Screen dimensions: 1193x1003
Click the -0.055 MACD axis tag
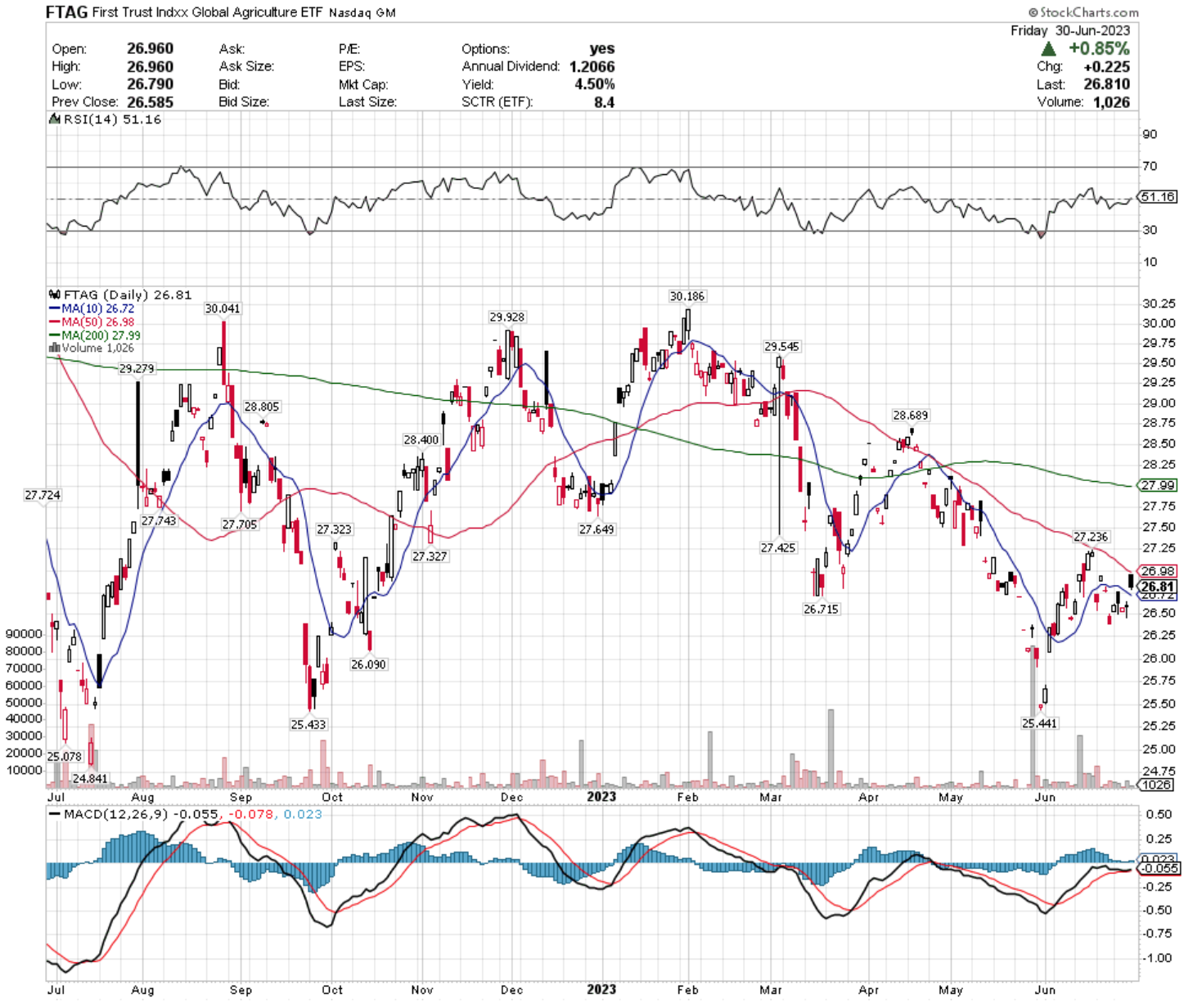(1159, 868)
